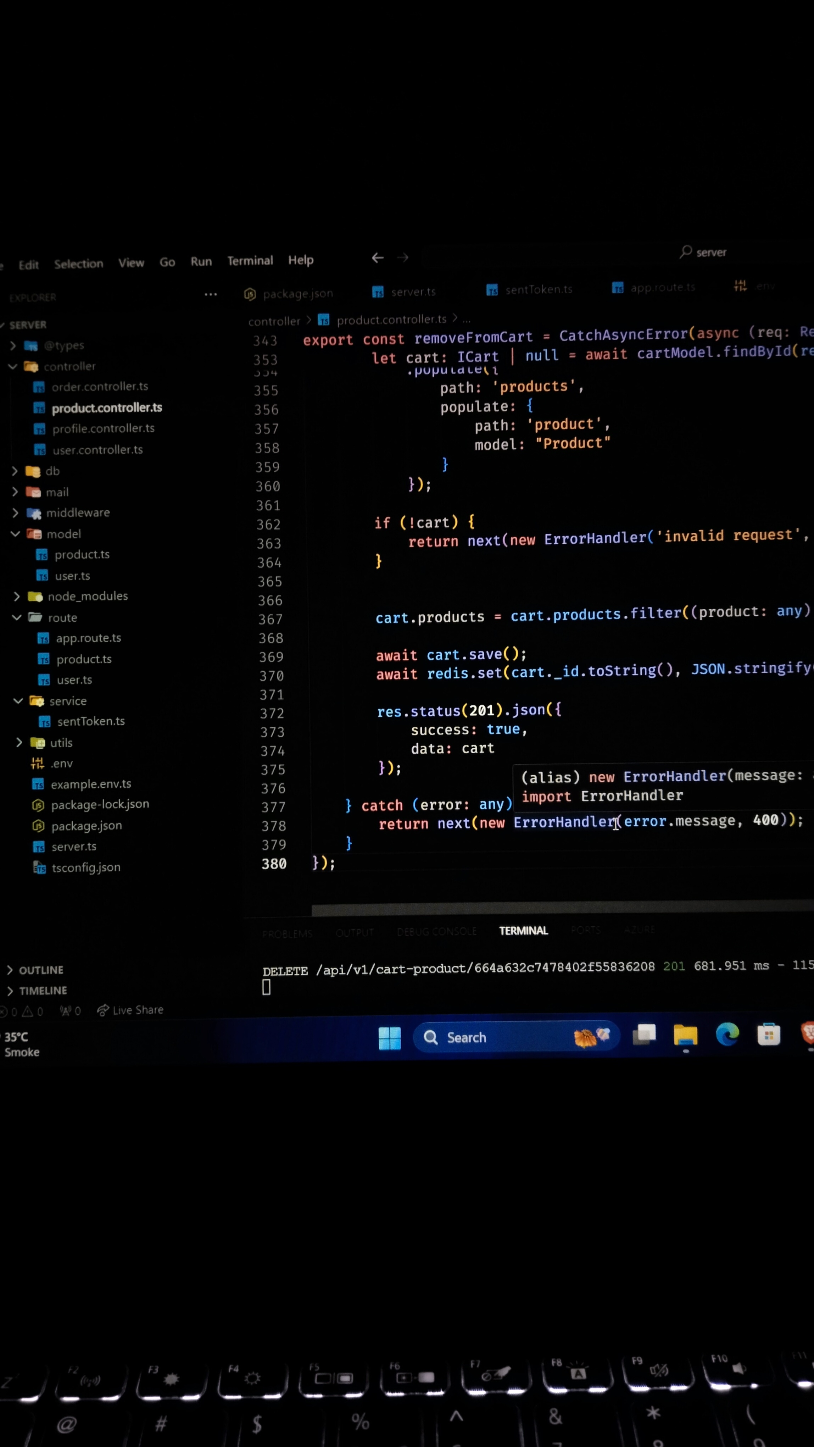Click the go back navigation arrow

pos(377,258)
